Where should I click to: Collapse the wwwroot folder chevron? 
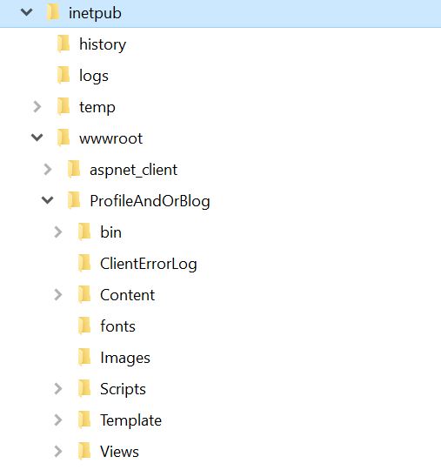[x=37, y=138]
